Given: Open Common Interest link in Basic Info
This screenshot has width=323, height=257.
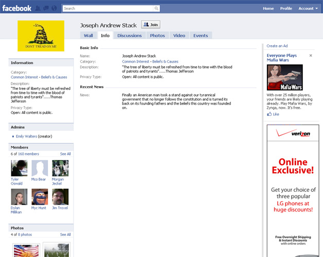Looking at the screenshot, I should 136,62.
